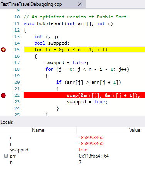Image resolution: width=145 pixels, height=171 pixels.
Task: Click the value 7 for n
Action: tap(80, 162)
